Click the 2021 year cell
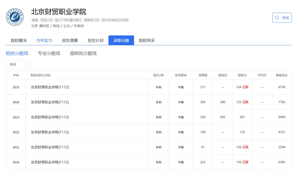This screenshot has width=294, height=172. click(x=16, y=147)
